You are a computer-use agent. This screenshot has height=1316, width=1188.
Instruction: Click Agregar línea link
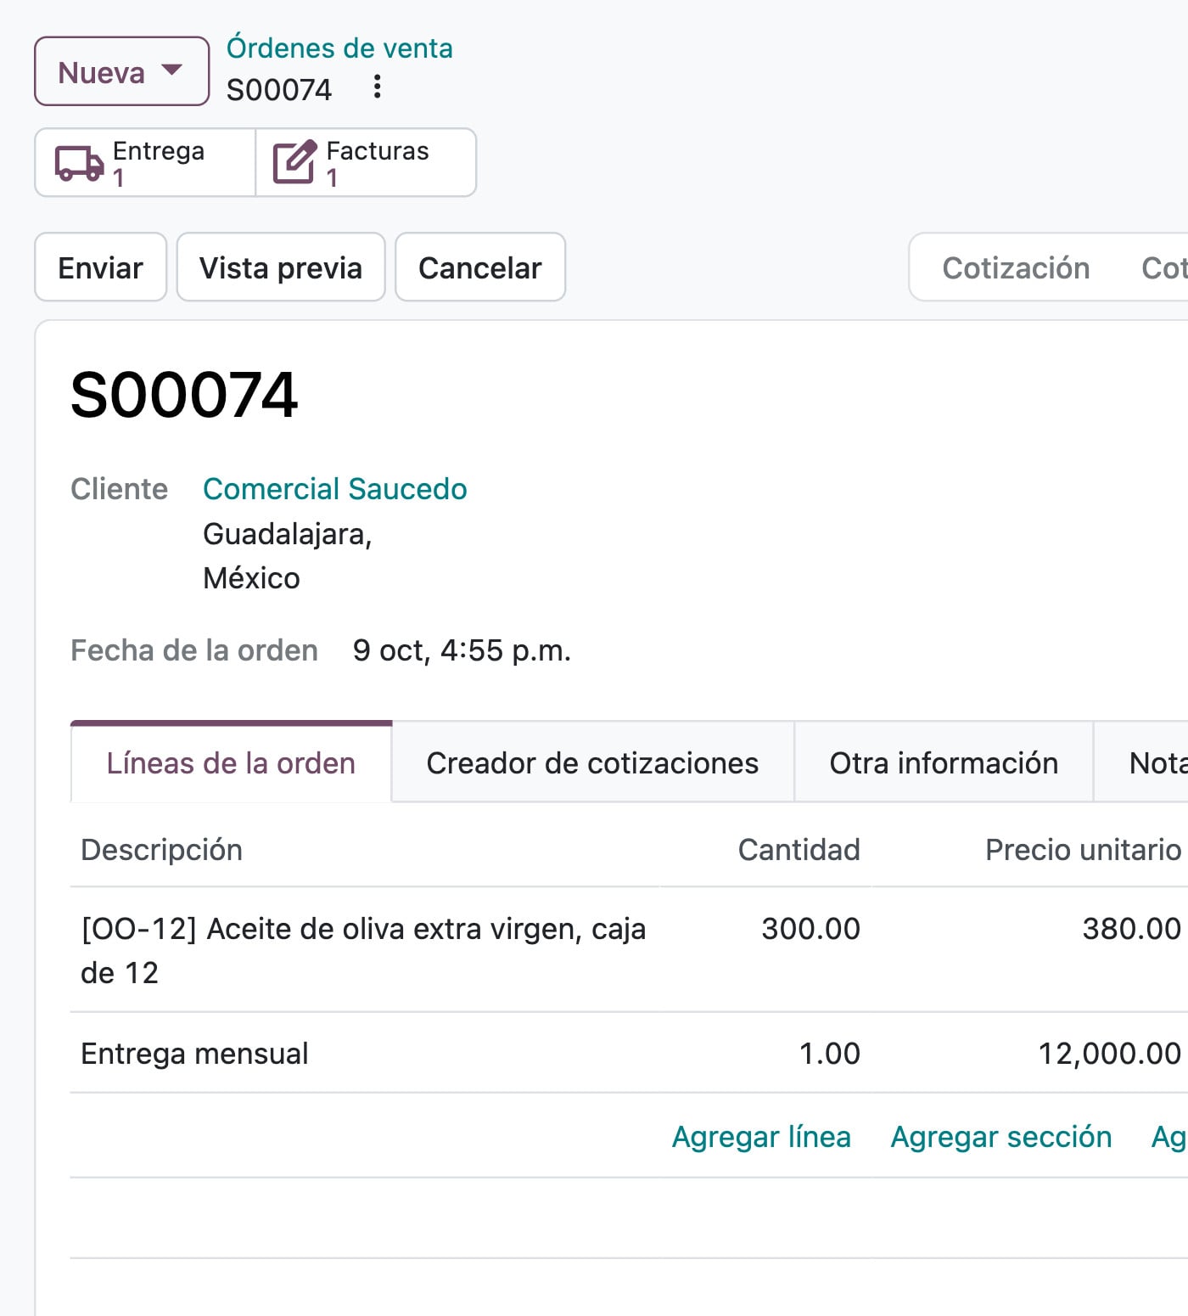click(761, 1137)
